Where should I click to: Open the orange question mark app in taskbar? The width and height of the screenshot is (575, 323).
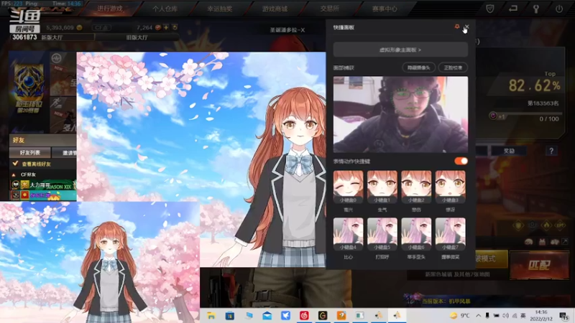(341, 315)
